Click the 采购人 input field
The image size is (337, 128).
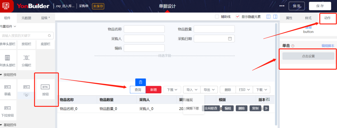(x=144, y=39)
